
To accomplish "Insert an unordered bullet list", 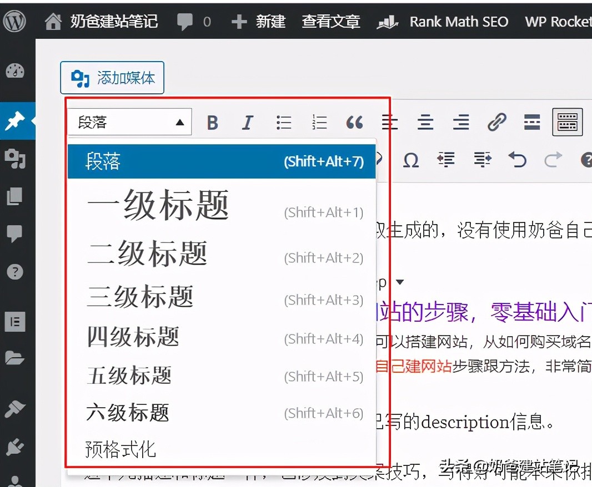I will tap(284, 122).
